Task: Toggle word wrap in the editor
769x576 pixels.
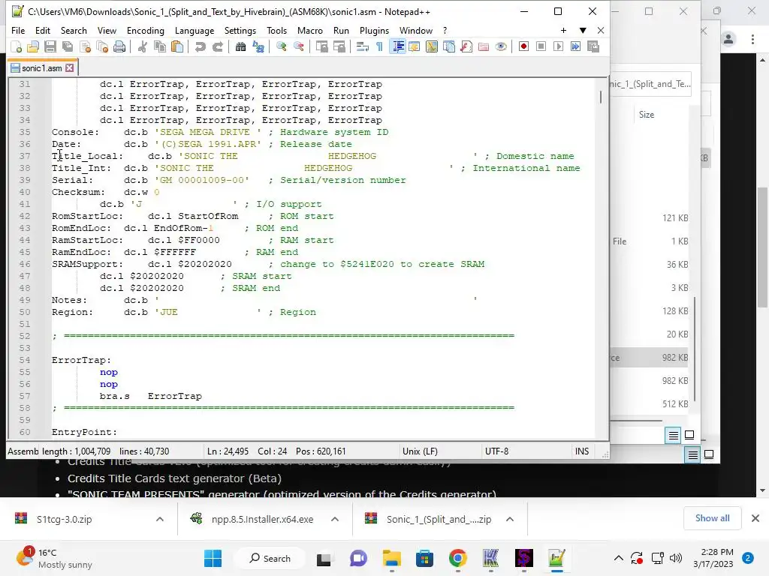Action: (x=363, y=46)
